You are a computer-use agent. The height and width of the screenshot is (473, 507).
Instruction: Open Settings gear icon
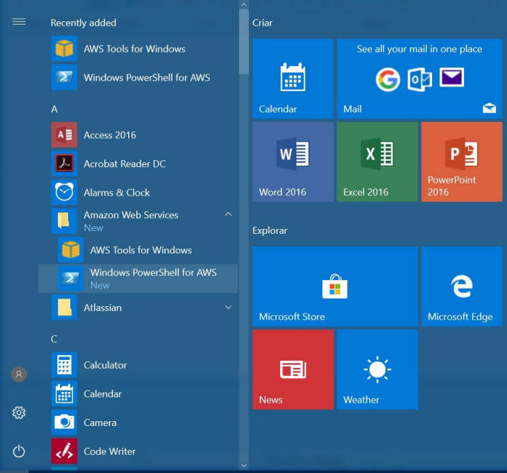(x=19, y=412)
